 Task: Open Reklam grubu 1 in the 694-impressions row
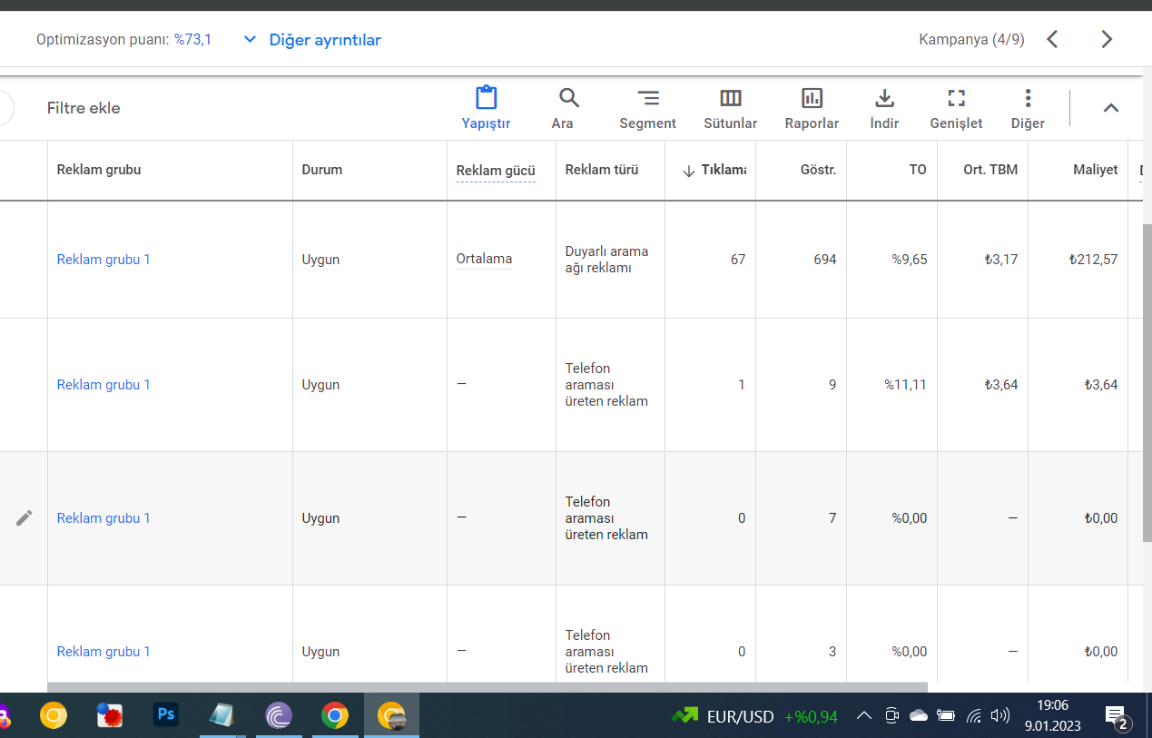click(x=103, y=260)
